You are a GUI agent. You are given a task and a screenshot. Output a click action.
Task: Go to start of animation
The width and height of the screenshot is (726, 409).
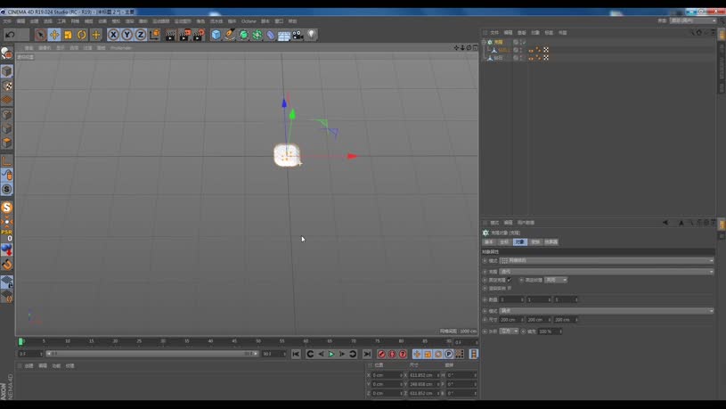tap(296, 354)
